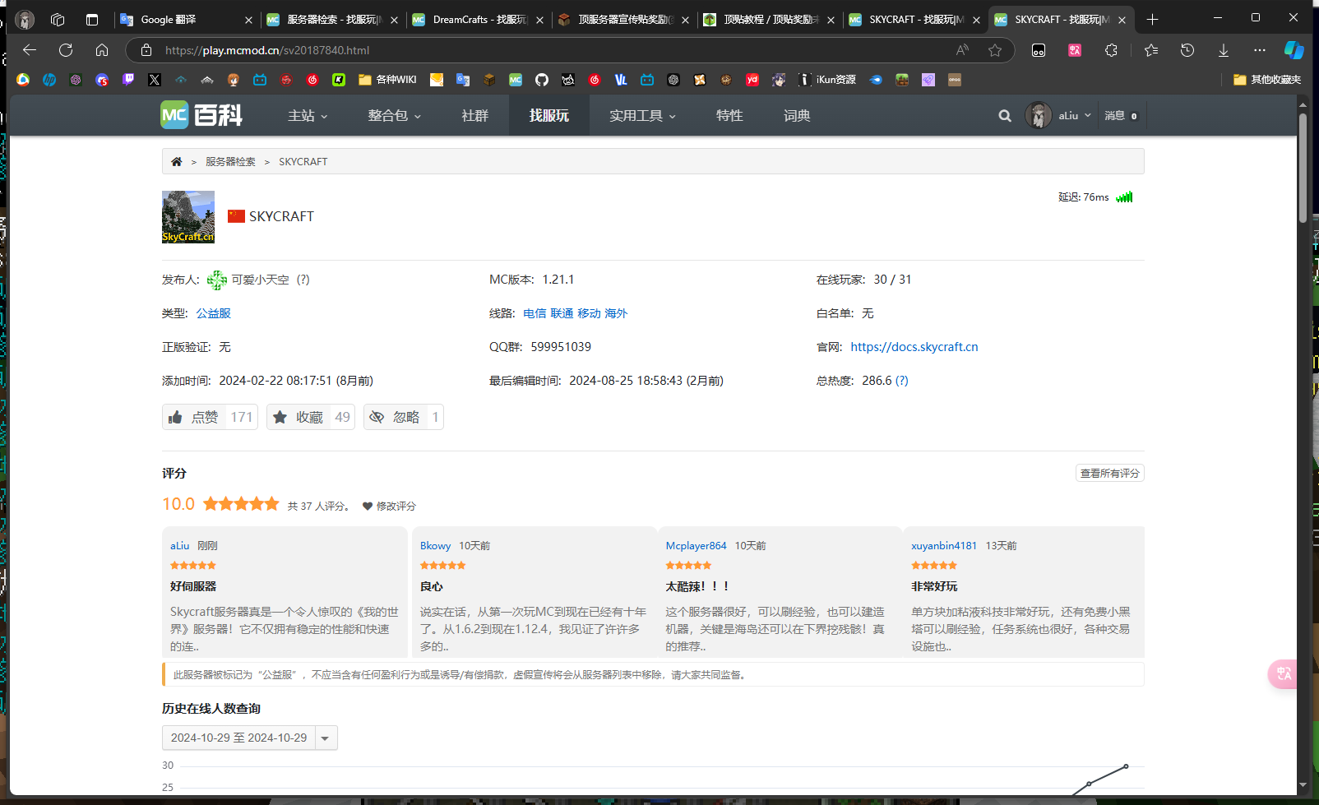
Task: Open the Extensions puzzle-piece icon
Action: 1111,50
